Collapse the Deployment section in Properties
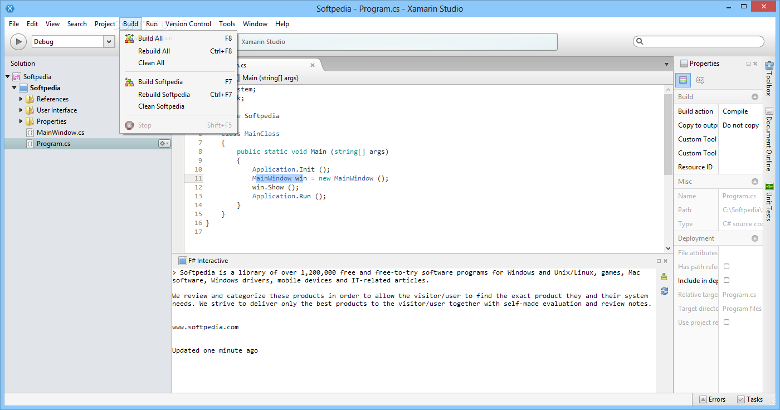The width and height of the screenshot is (780, 410). click(755, 238)
